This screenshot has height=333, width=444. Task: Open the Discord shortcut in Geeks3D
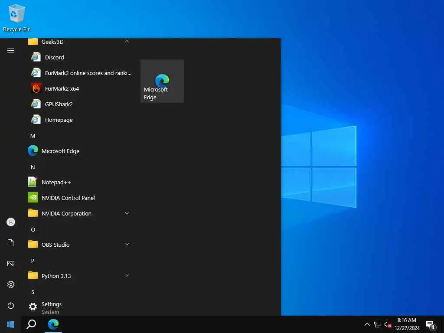click(81, 57)
